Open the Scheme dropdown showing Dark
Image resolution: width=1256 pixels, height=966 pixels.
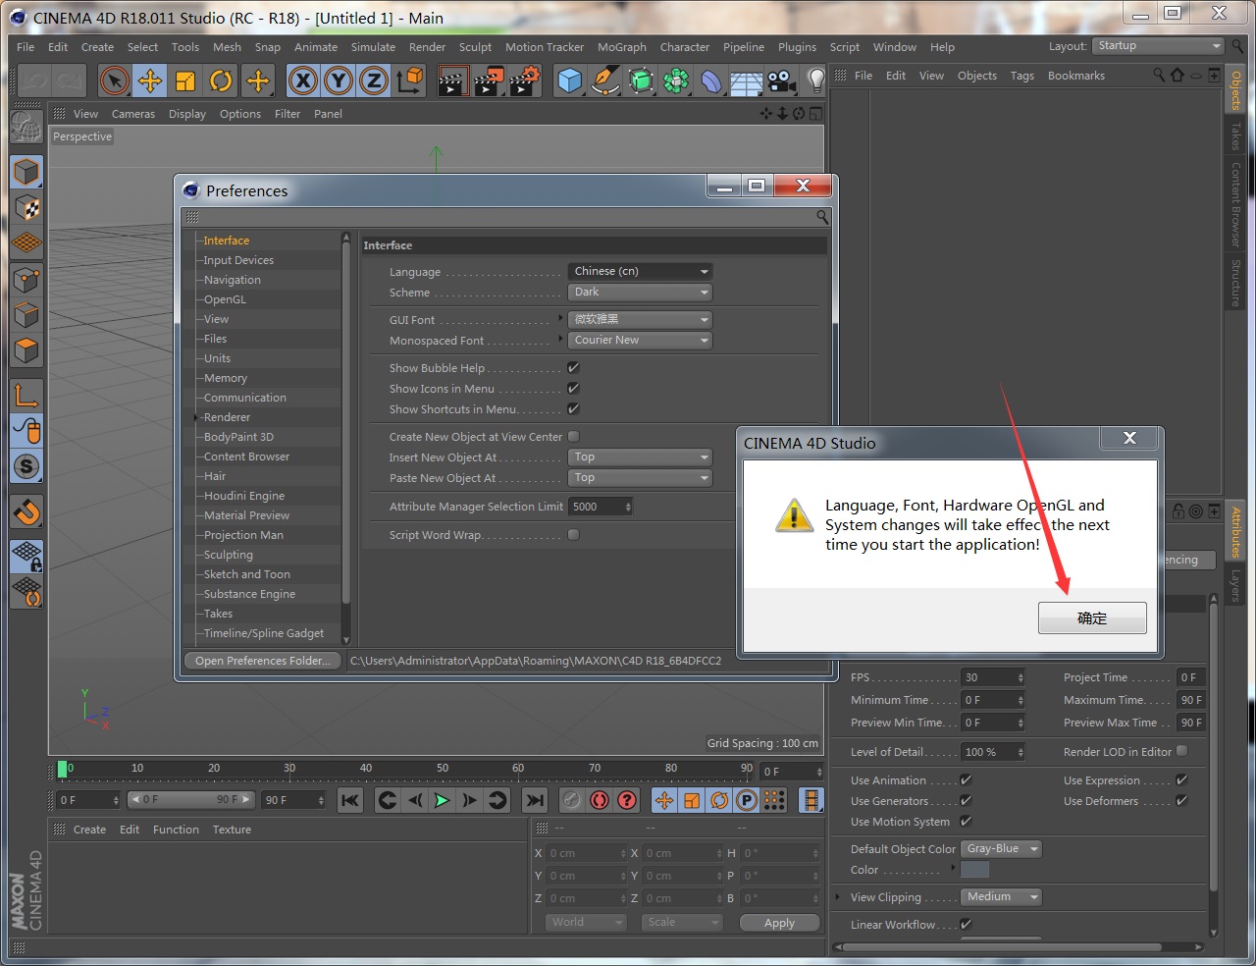tap(640, 292)
